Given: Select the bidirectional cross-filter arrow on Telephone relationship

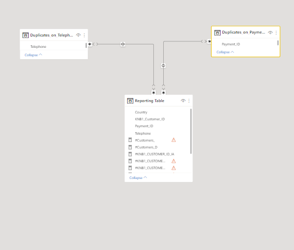Looking at the screenshot, I should [x=123, y=44].
